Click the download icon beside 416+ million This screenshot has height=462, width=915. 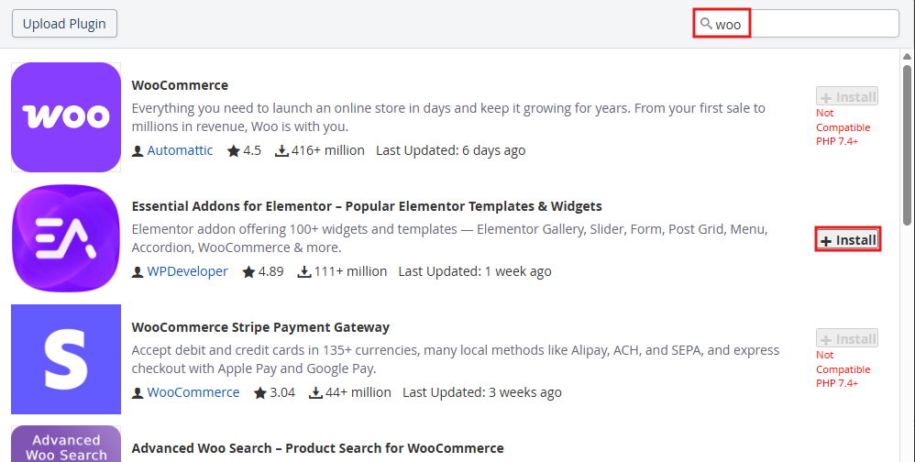pos(281,150)
